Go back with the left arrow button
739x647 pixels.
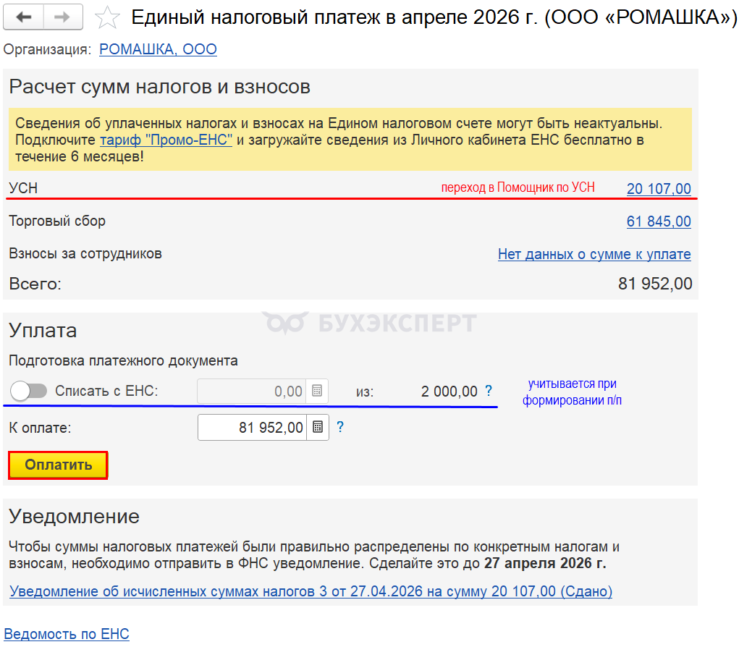tap(24, 17)
